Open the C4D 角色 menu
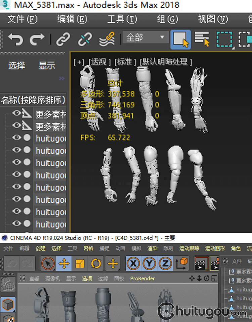Screen dimensions: 252x322 236,248
